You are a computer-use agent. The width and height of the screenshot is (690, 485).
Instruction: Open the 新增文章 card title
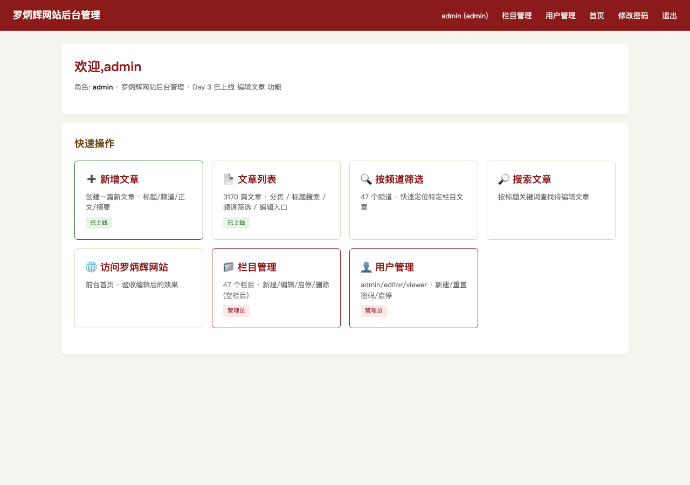[x=120, y=179]
